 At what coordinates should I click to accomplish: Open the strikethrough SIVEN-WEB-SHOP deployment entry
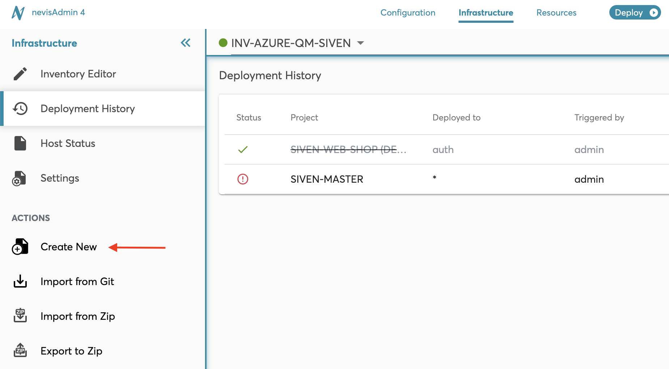click(348, 149)
